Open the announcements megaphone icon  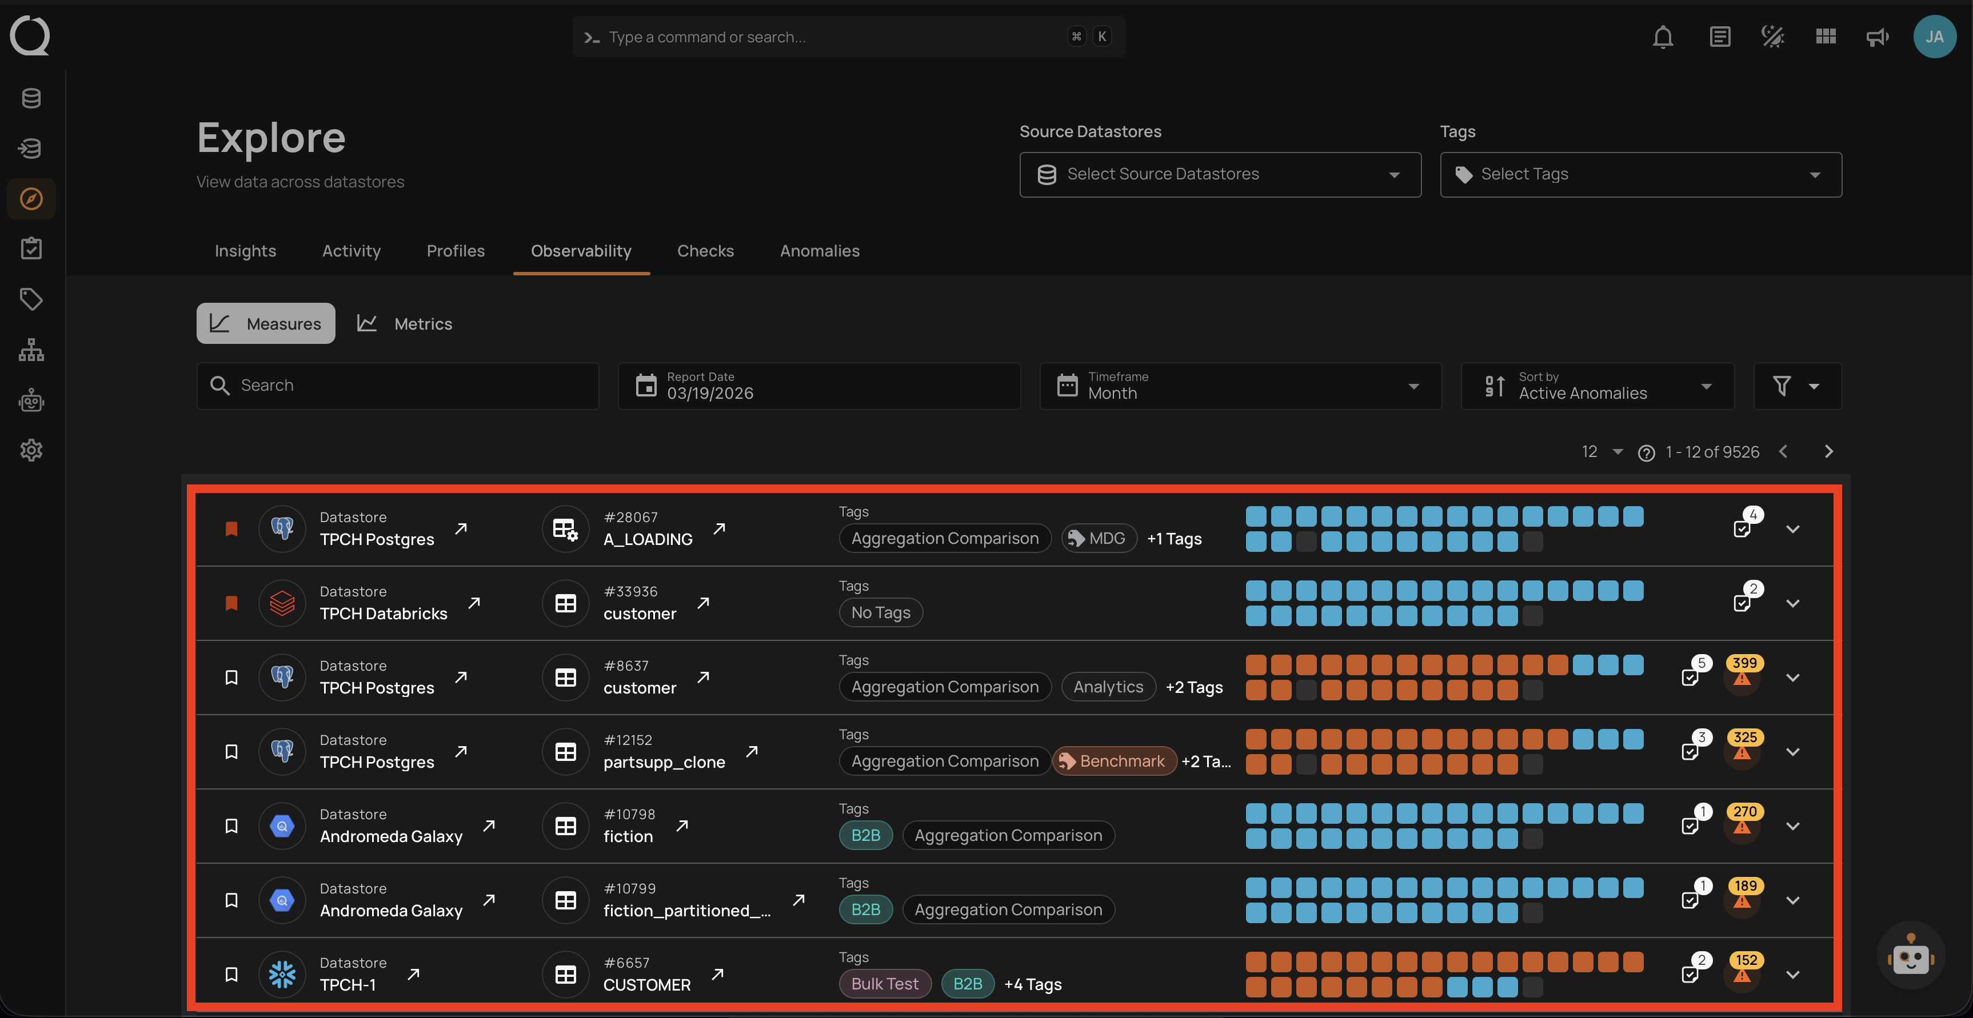[1876, 36]
